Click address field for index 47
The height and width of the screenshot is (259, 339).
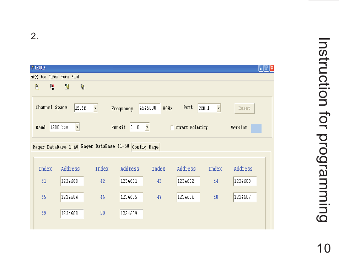click(x=188, y=197)
